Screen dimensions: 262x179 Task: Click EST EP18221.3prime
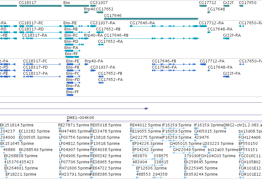point(21,174)
